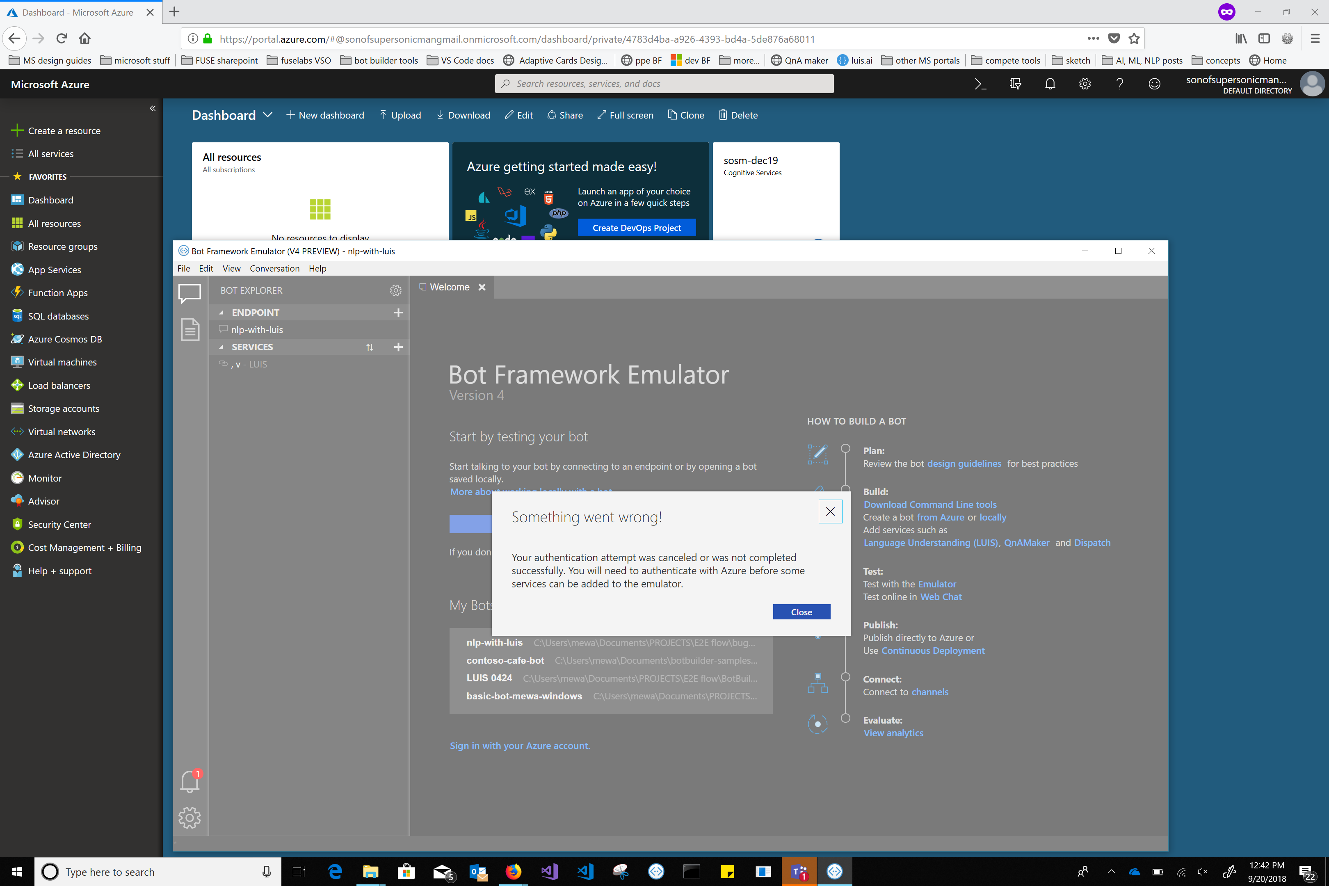Viewport: 1329px width, 886px height.
Task: Open Azure notifications bell
Action: pyautogui.click(x=1050, y=84)
